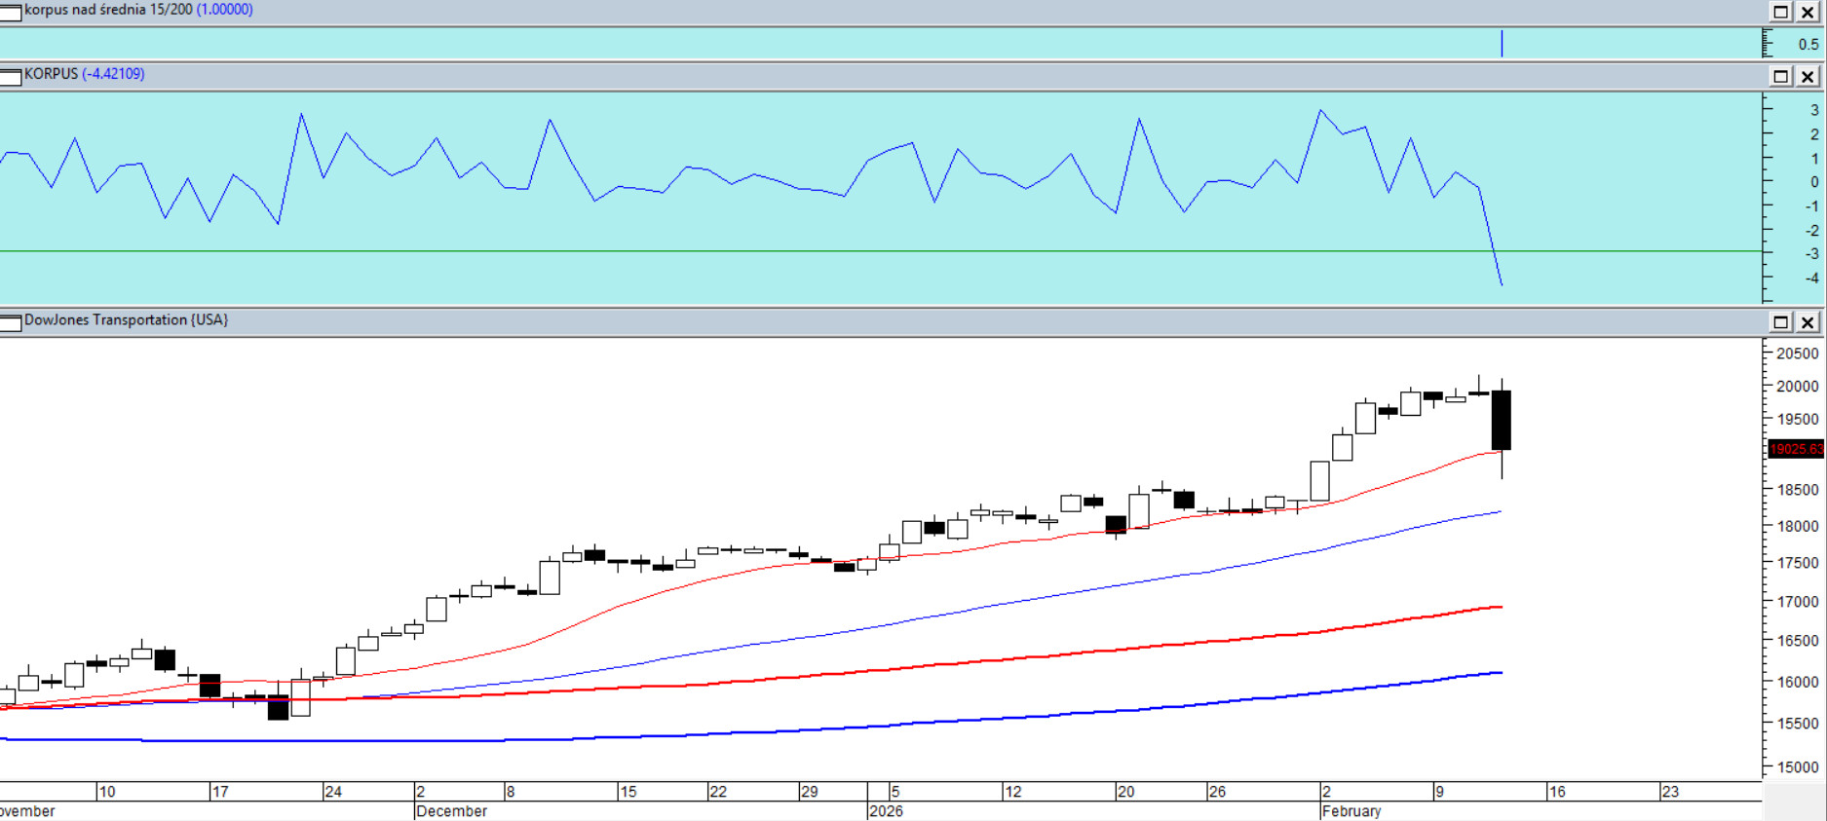Click the large black candle at the far right
This screenshot has width=1827, height=821.
(x=1502, y=419)
